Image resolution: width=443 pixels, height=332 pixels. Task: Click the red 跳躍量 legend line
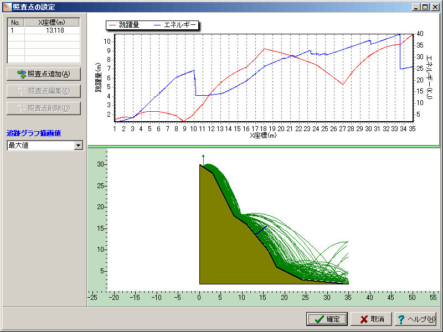[x=112, y=25]
